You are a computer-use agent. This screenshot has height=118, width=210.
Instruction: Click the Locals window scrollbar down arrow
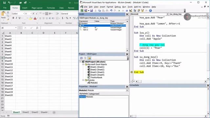[x=127, y=50]
